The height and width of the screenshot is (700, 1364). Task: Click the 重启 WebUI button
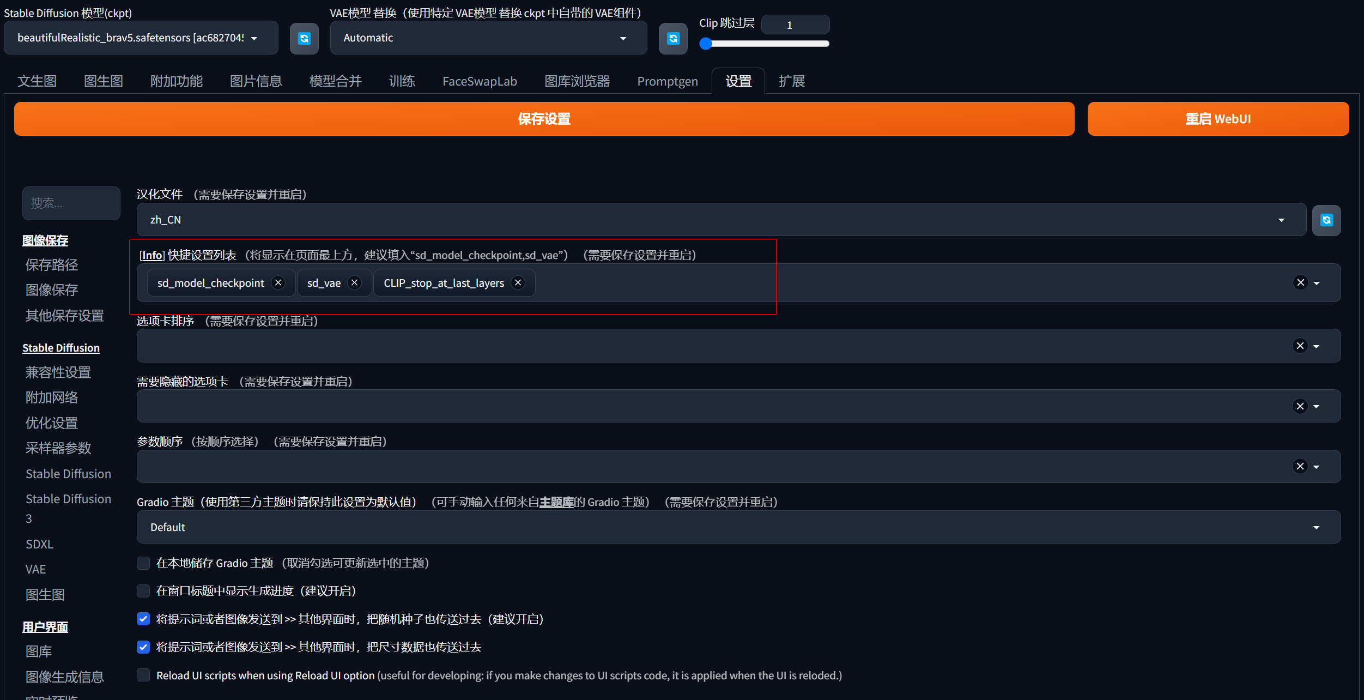tap(1218, 119)
